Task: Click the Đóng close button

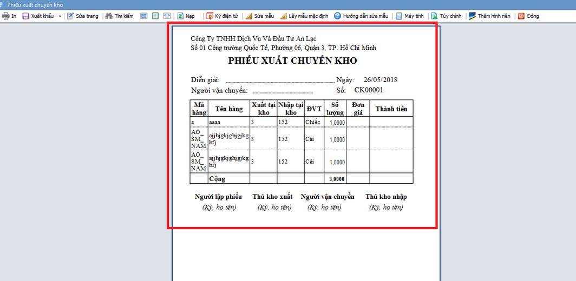Action: [528, 16]
